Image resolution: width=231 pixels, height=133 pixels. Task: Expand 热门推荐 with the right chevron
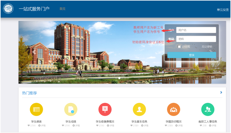click(x=221, y=93)
